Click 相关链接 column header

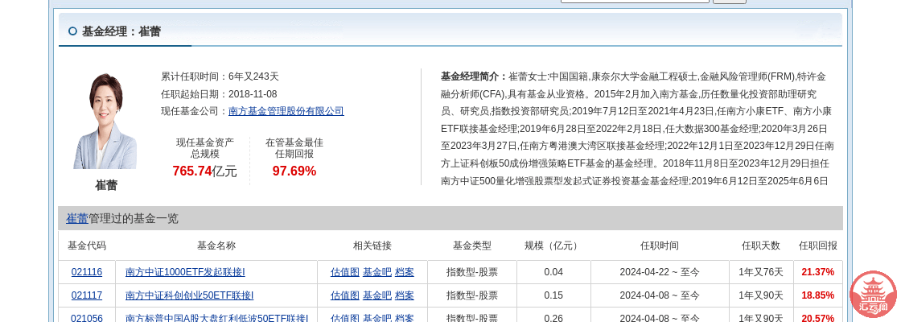click(x=372, y=246)
